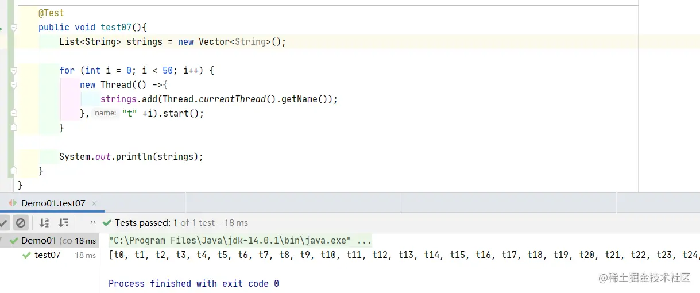Click the [t0, t1, t2... output line
The width and height of the screenshot is (700, 293).
[404, 255]
